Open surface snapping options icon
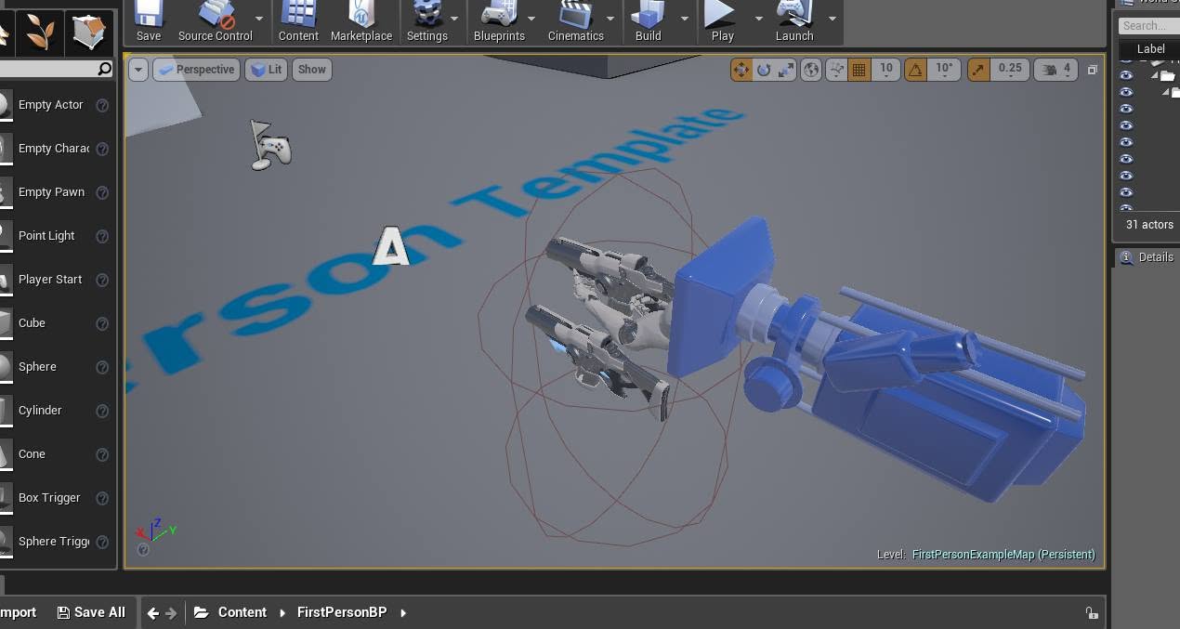 836,70
